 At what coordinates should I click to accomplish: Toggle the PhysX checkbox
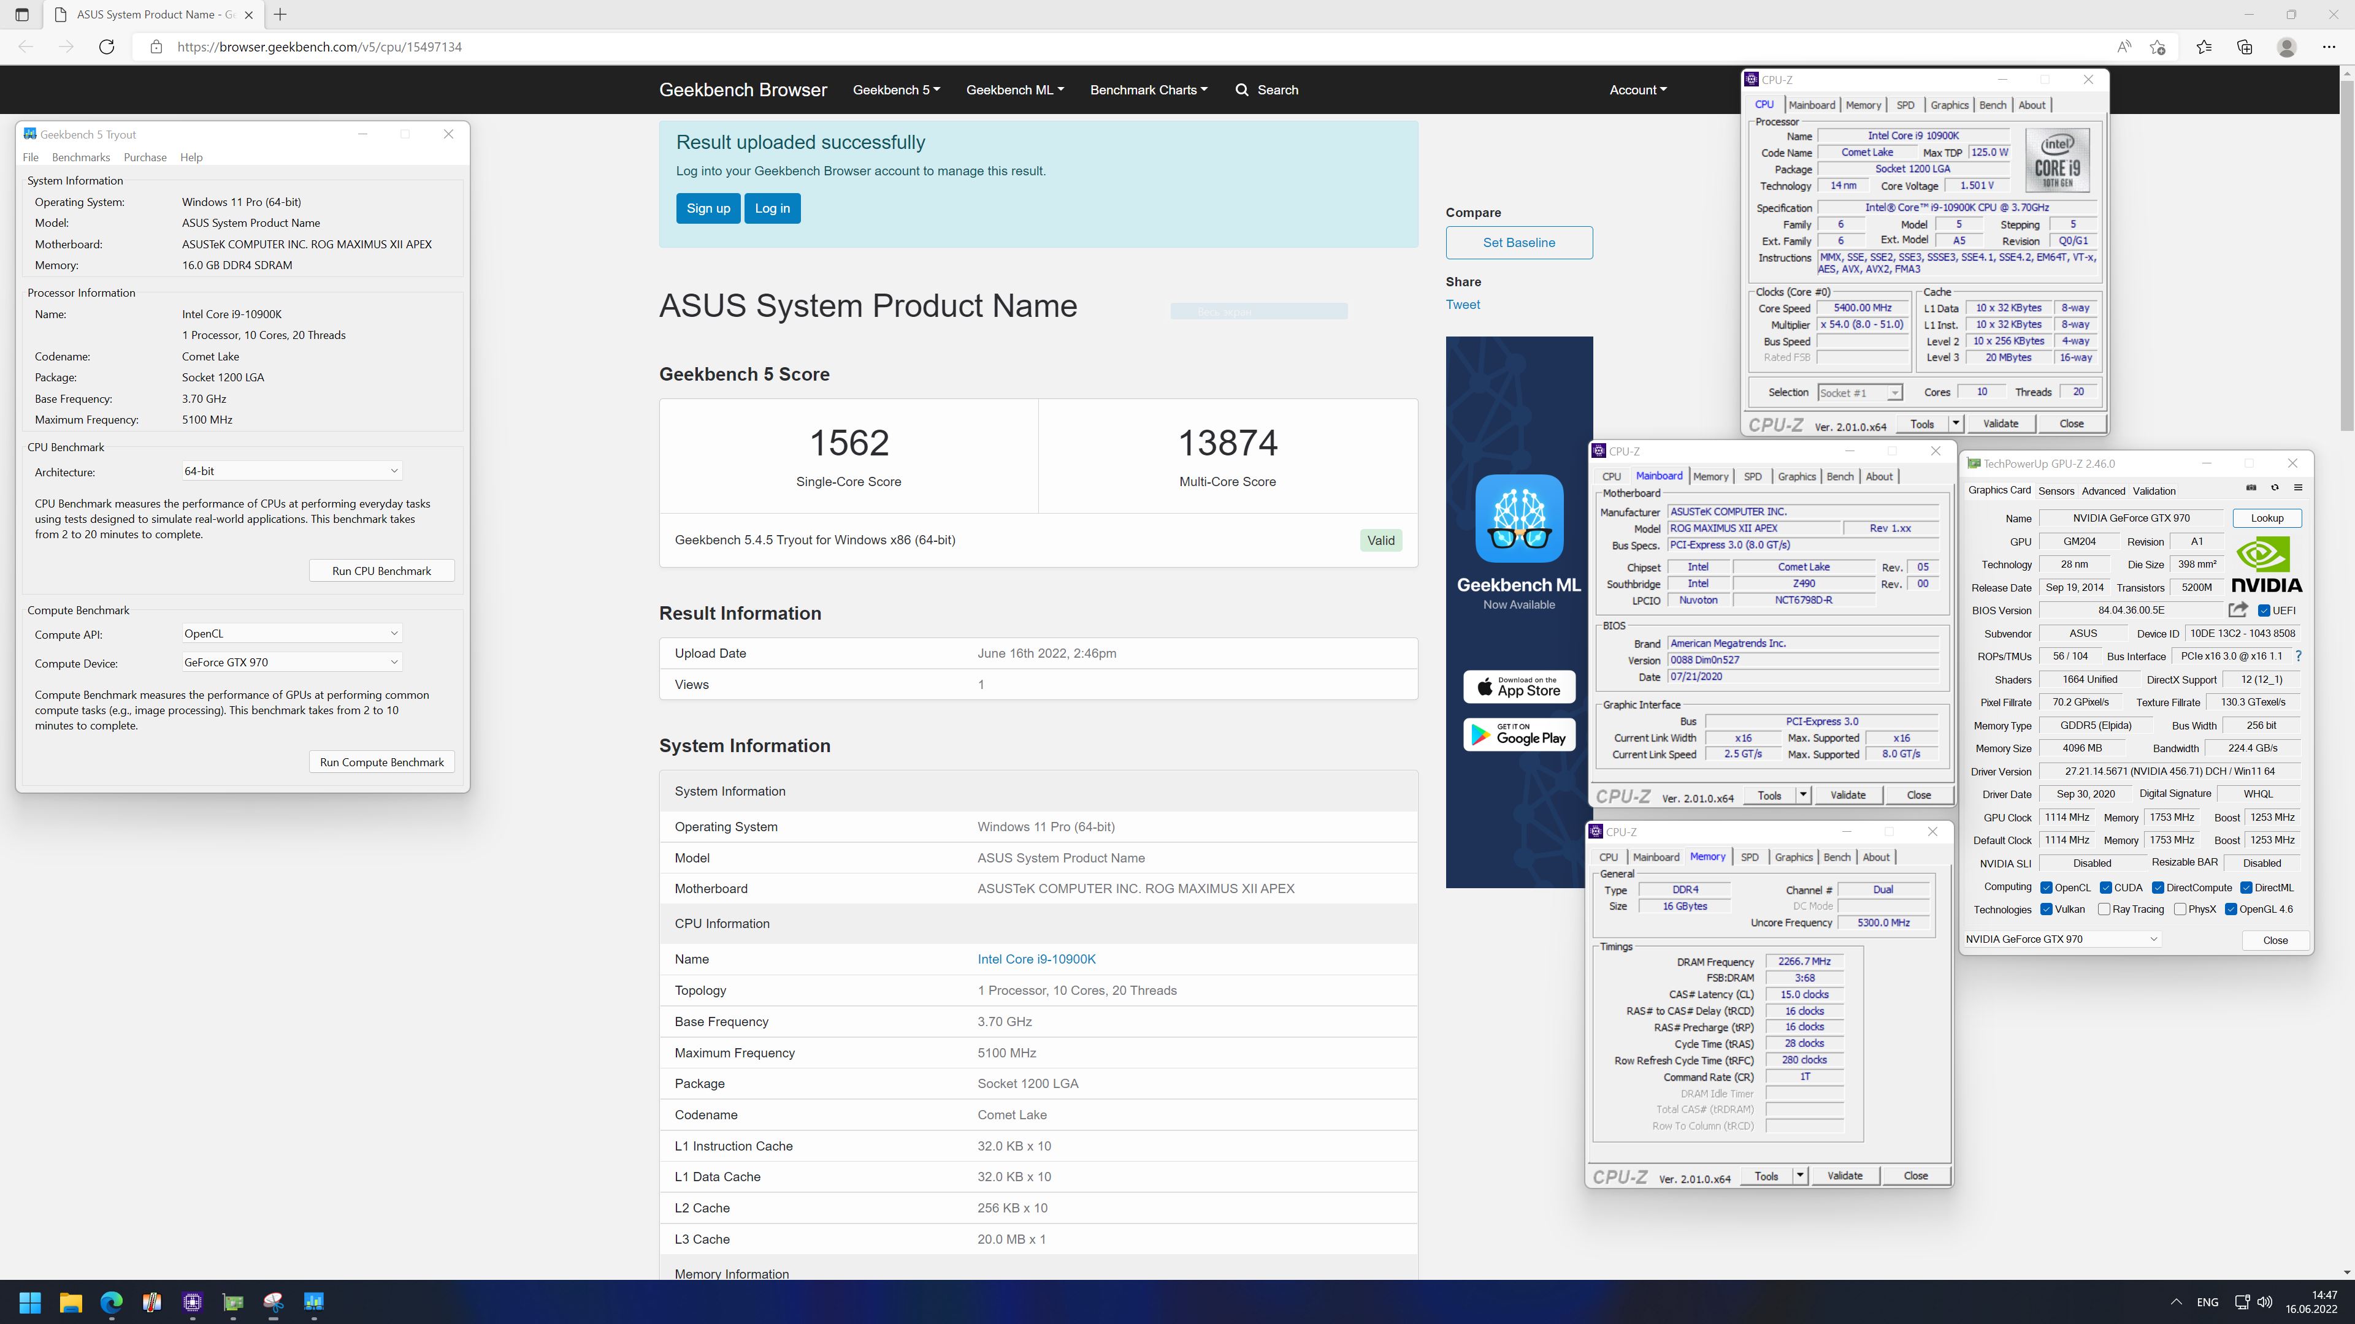click(x=2180, y=909)
